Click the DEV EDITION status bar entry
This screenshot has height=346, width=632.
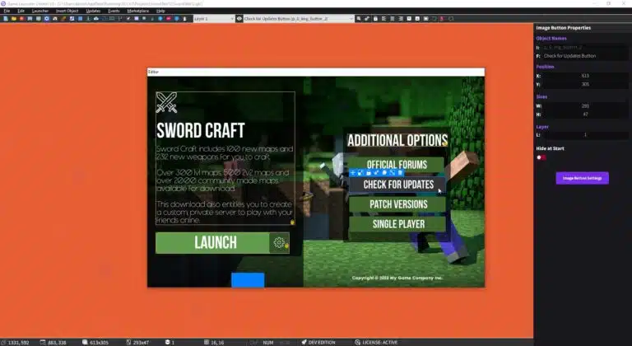[x=318, y=343]
